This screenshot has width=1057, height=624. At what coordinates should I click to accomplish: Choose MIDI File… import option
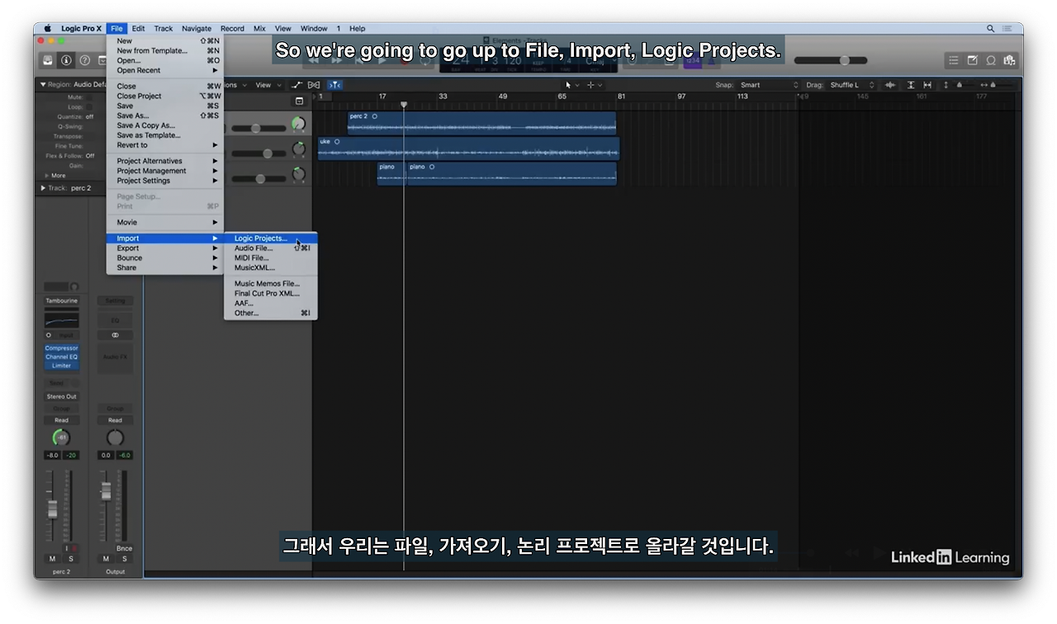[x=271, y=258]
